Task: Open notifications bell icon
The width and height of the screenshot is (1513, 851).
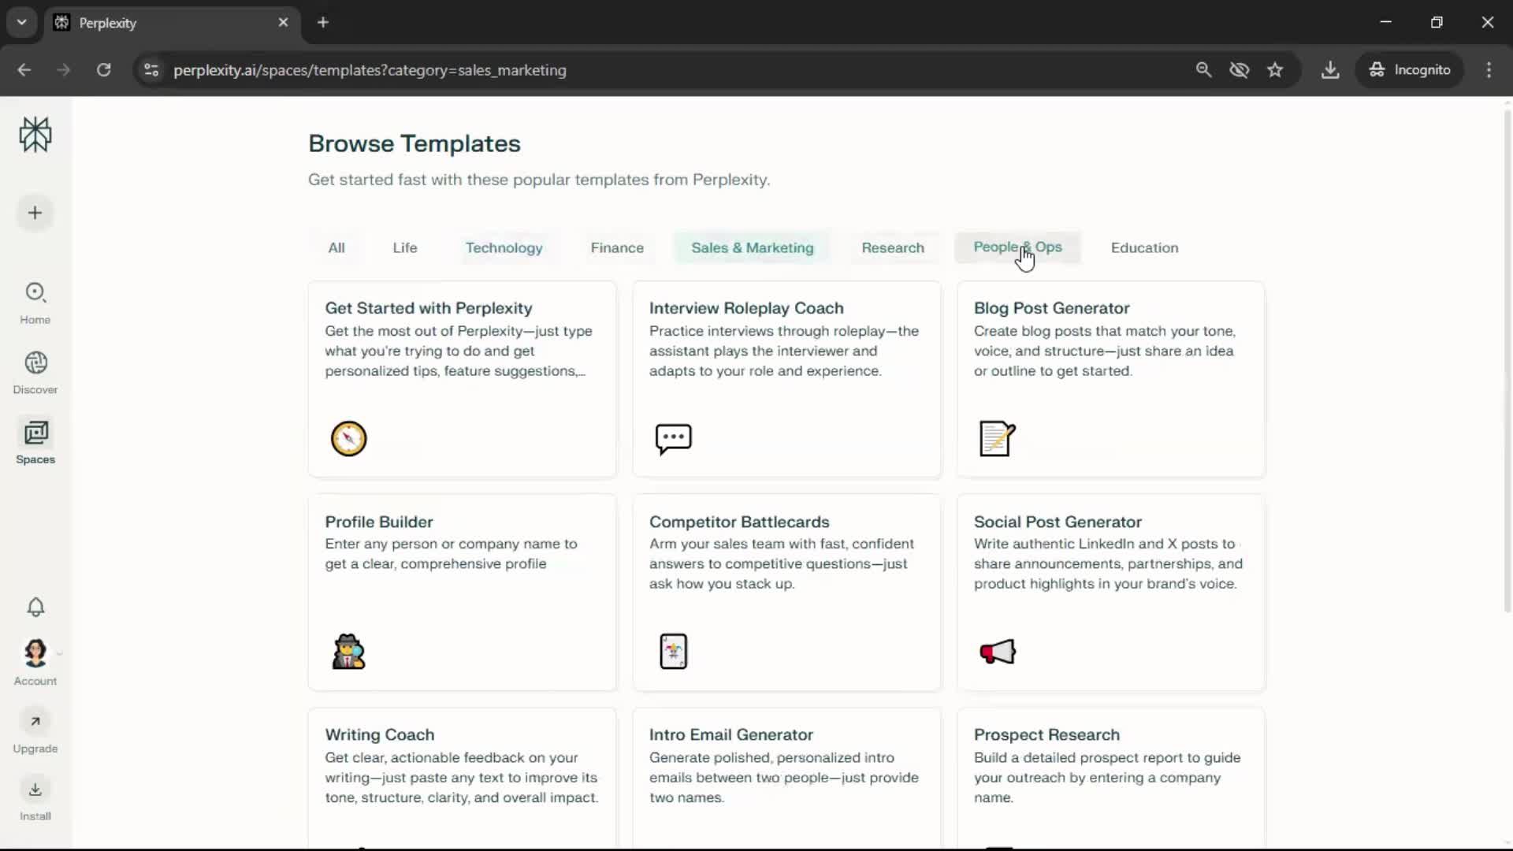Action: point(35,607)
